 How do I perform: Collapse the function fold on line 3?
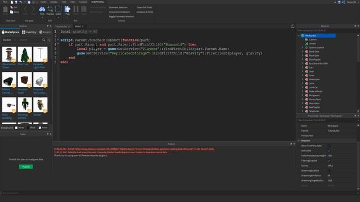58,40
